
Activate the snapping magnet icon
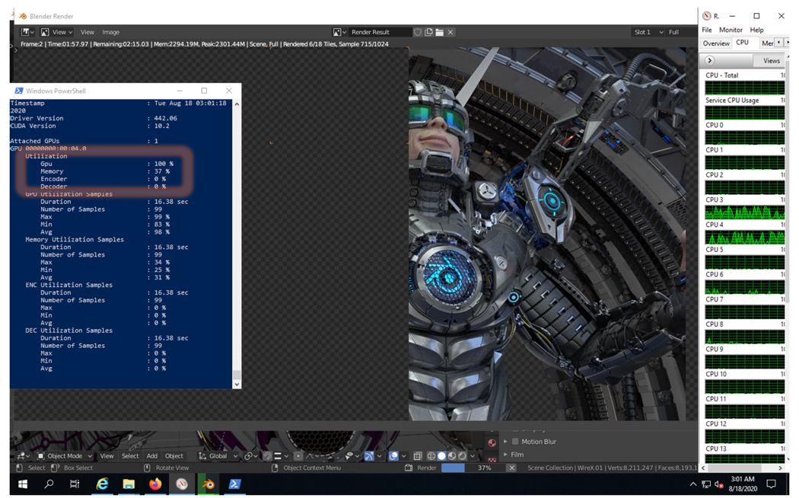tap(268, 455)
